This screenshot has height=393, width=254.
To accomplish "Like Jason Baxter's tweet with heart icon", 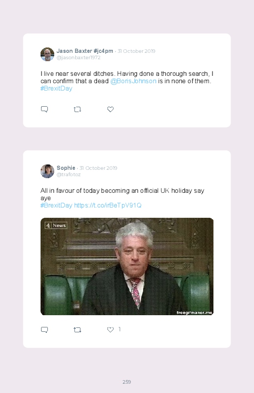I will (x=110, y=109).
